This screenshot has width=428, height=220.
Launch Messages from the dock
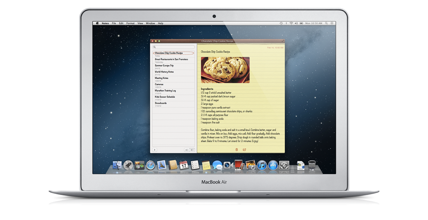pos(217,165)
